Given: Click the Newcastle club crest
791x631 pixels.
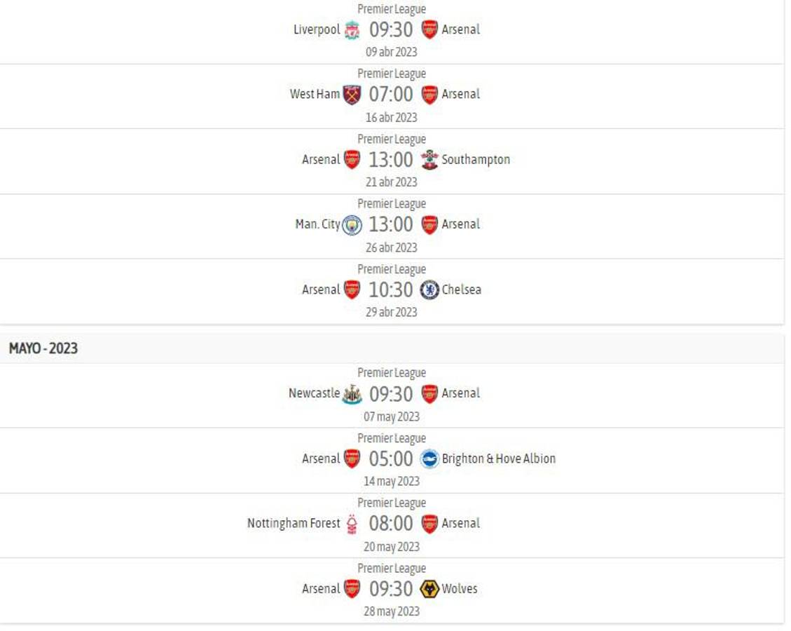Looking at the screenshot, I should pyautogui.click(x=352, y=394).
